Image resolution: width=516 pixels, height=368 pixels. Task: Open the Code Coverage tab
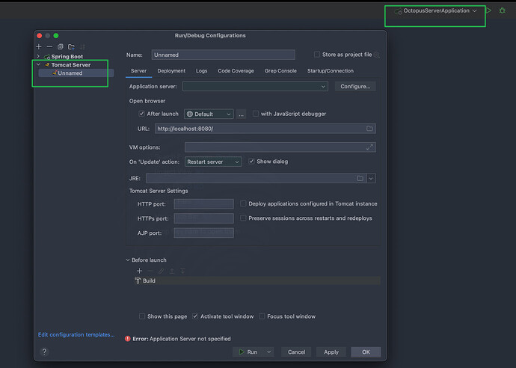[236, 71]
